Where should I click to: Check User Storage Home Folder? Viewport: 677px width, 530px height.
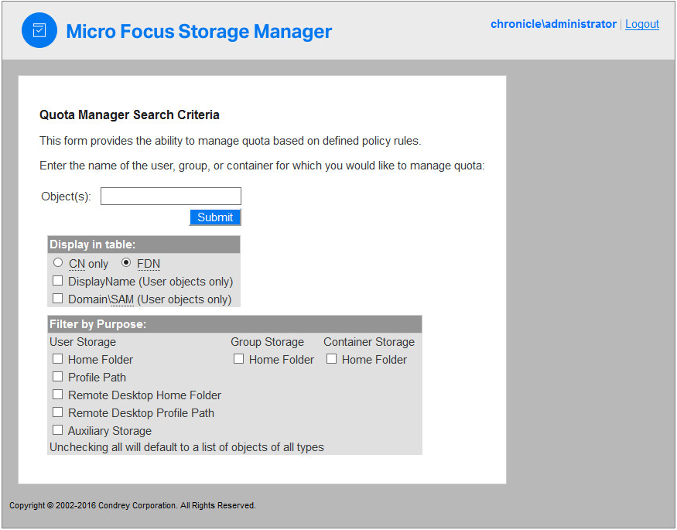[58, 359]
